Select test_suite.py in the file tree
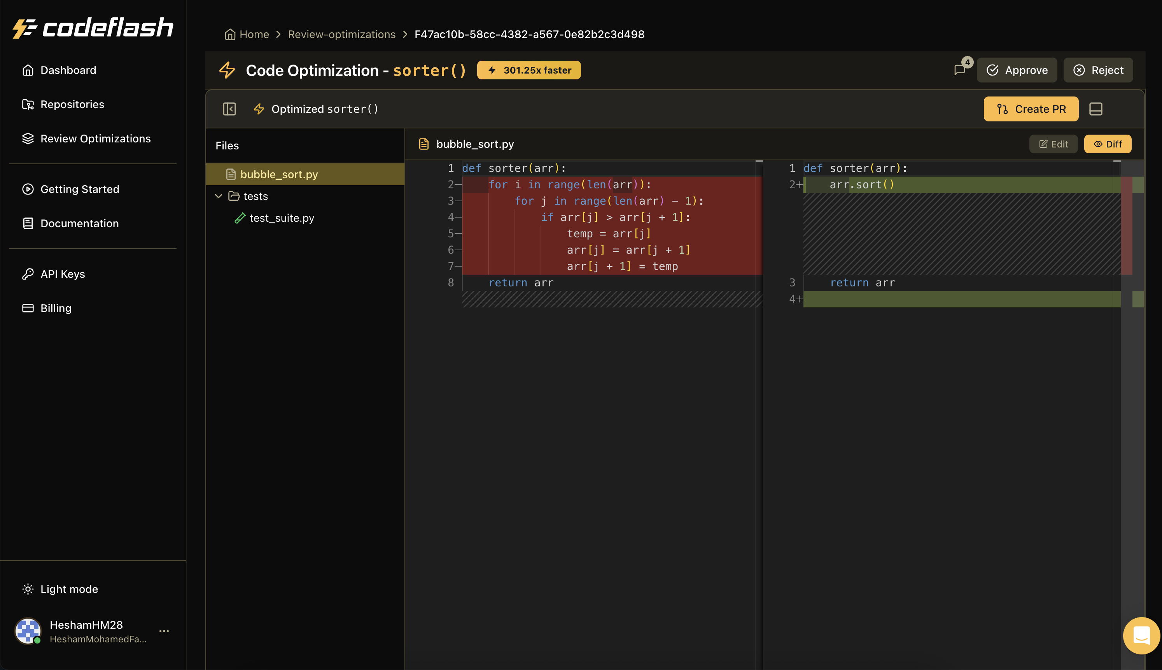This screenshot has width=1162, height=670. [x=282, y=217]
